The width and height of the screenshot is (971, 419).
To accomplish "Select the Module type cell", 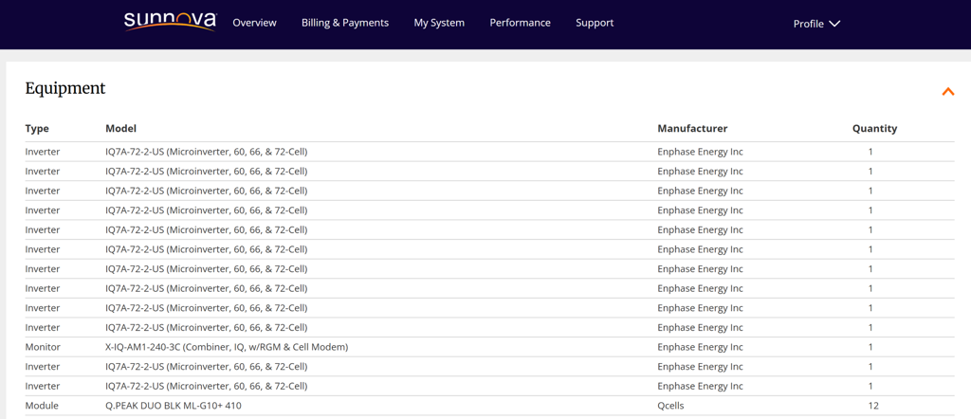I will coord(42,406).
